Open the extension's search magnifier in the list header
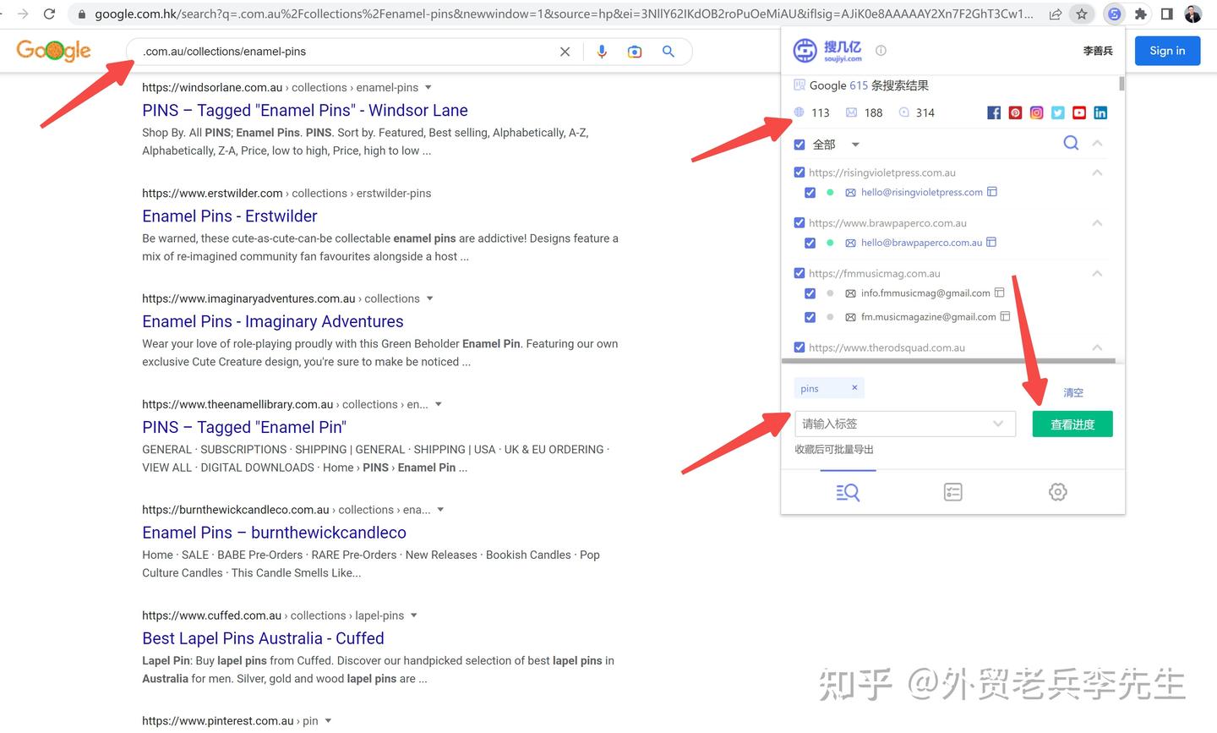1217x733 pixels. click(1071, 143)
